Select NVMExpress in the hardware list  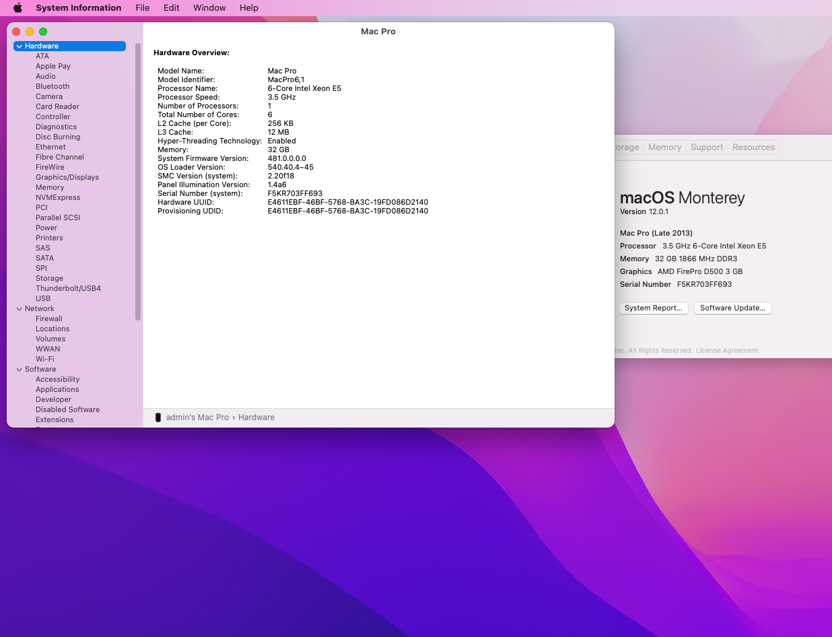click(x=58, y=197)
